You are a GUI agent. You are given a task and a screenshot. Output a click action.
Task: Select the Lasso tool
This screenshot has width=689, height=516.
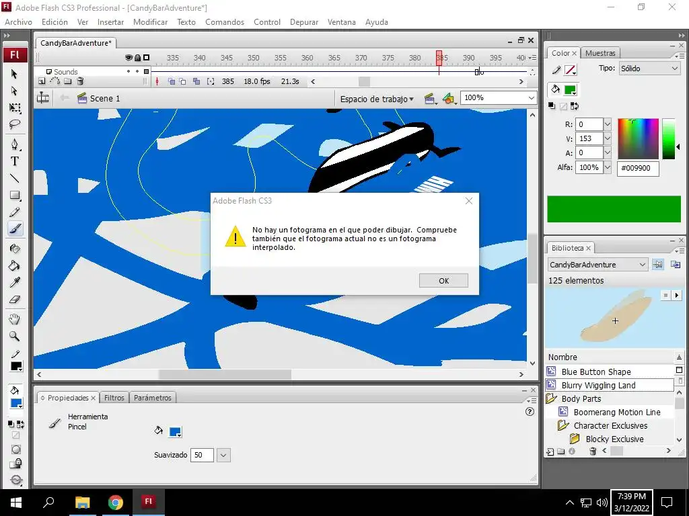(14, 124)
